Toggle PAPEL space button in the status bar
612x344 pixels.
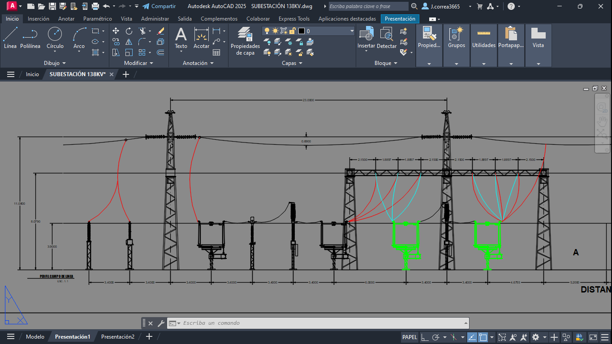point(409,337)
